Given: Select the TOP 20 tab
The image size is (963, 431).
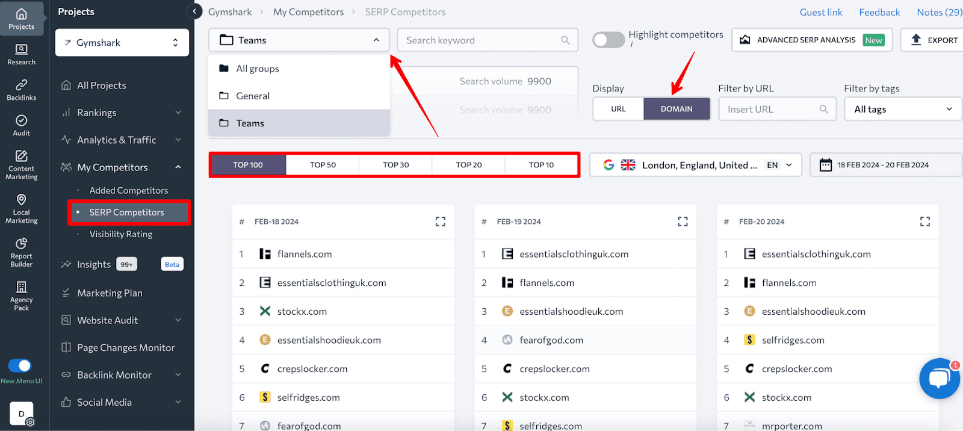Looking at the screenshot, I should click(x=468, y=165).
